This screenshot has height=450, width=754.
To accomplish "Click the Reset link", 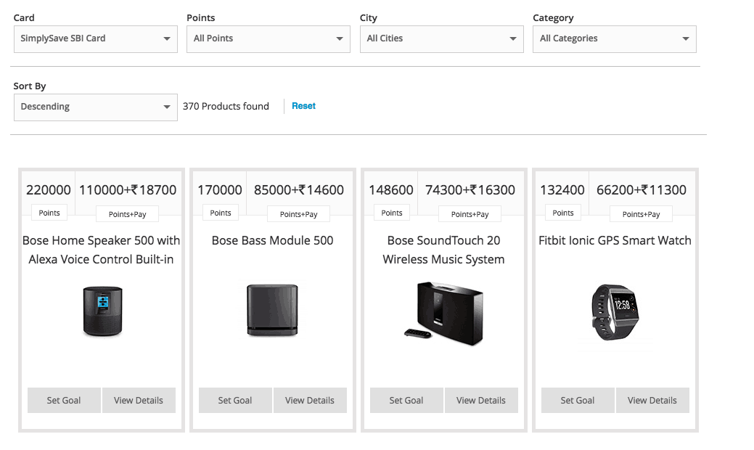I will tap(303, 106).
